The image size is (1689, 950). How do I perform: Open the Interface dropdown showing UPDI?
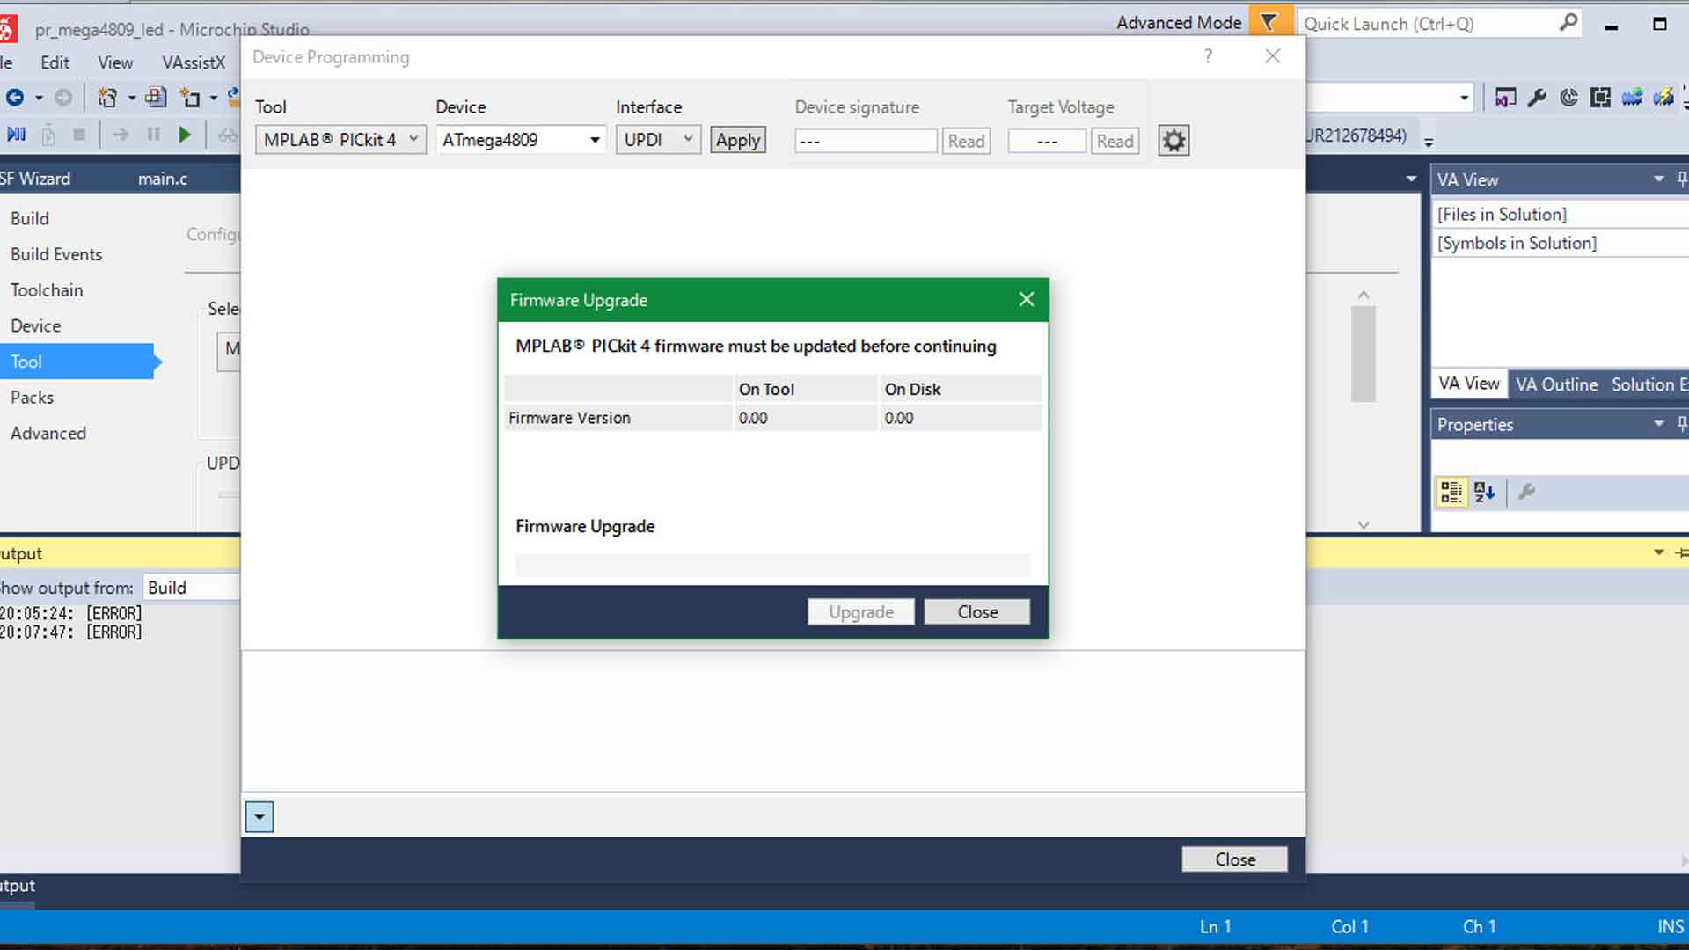(657, 140)
